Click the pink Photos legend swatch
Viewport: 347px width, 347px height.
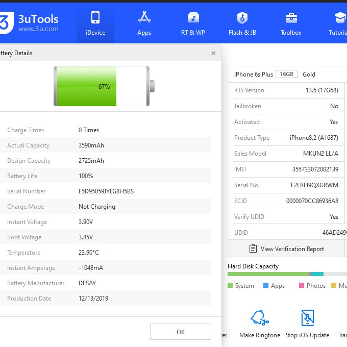(302, 285)
